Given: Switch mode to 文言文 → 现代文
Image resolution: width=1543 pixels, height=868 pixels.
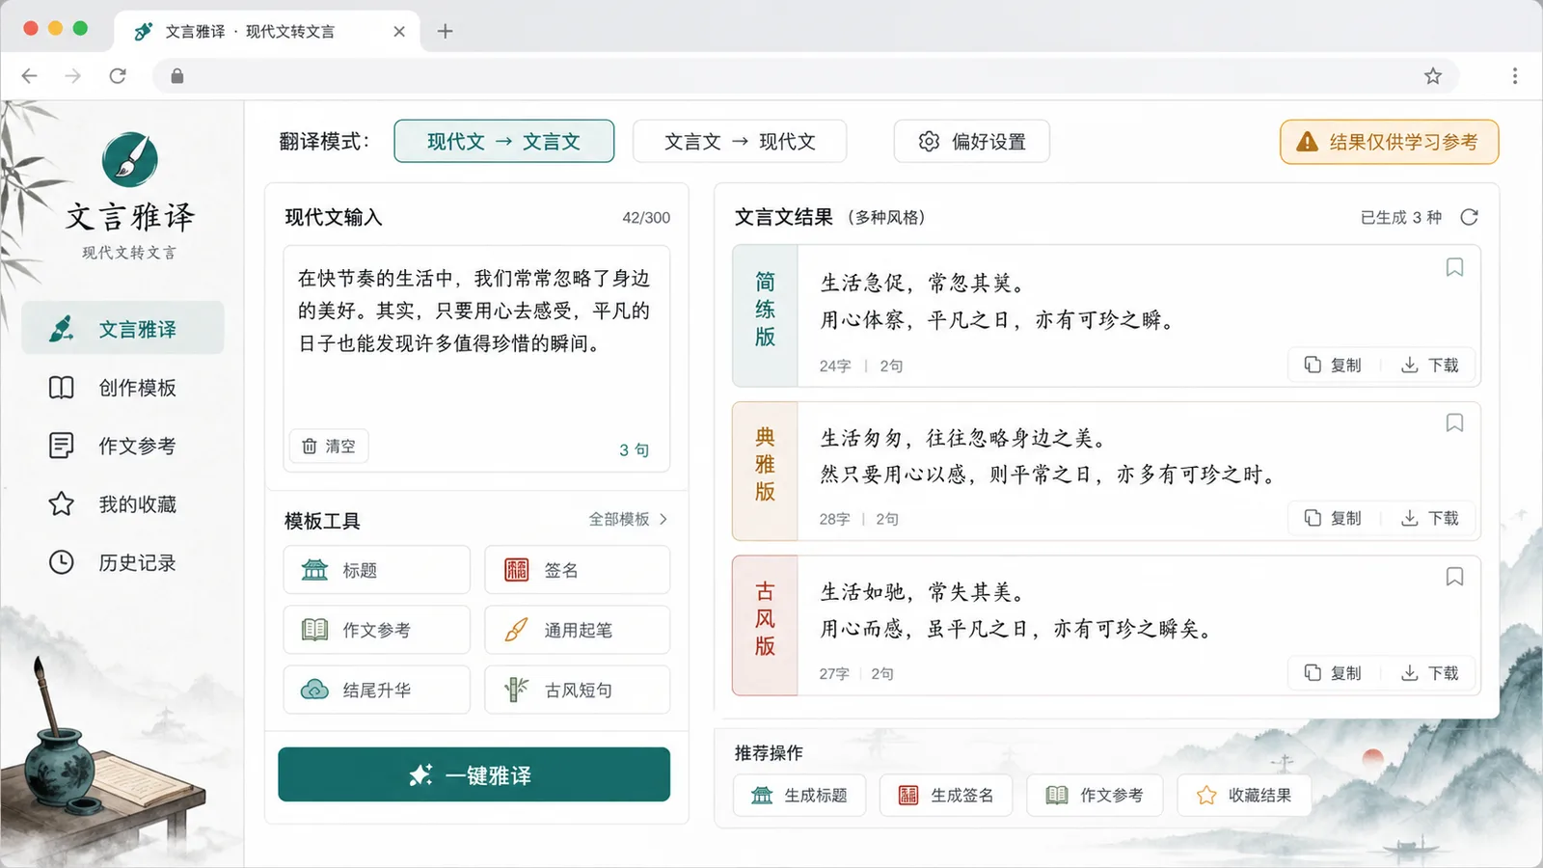Looking at the screenshot, I should click(740, 142).
